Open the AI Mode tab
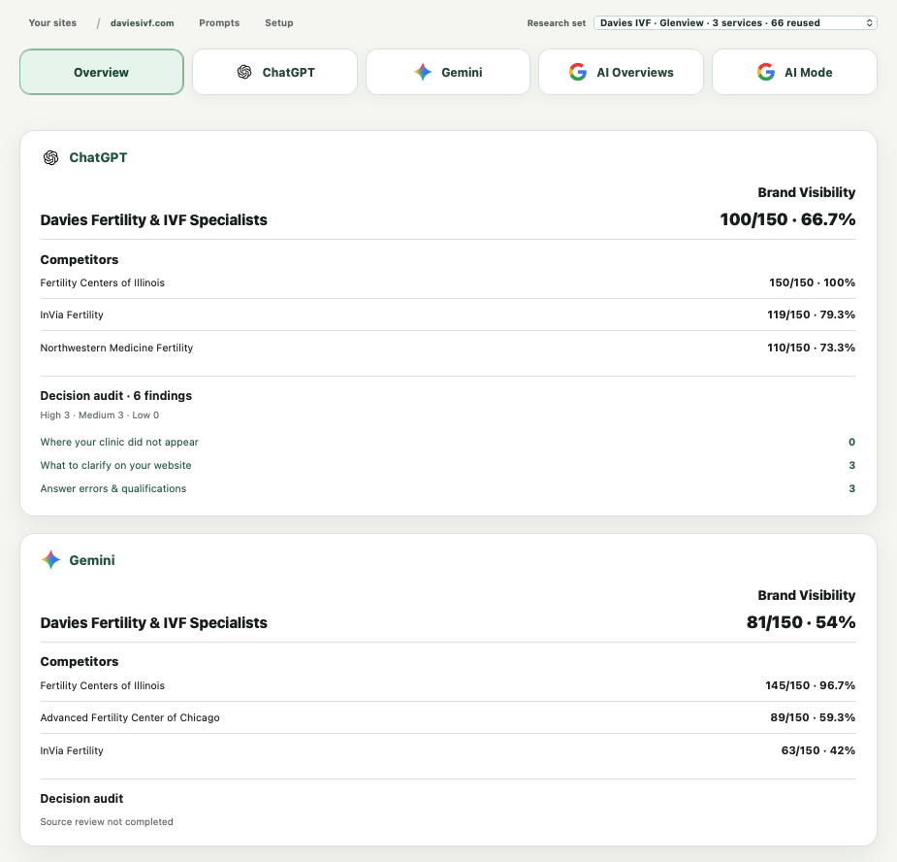Screen dimensions: 897x862 (794, 72)
